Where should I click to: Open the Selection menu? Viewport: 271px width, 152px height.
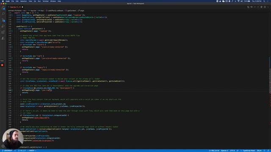click(24, 1)
